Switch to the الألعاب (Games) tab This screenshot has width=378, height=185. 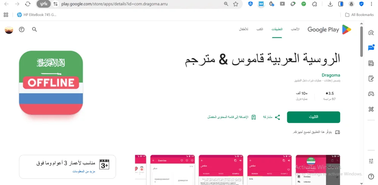pyautogui.click(x=295, y=29)
